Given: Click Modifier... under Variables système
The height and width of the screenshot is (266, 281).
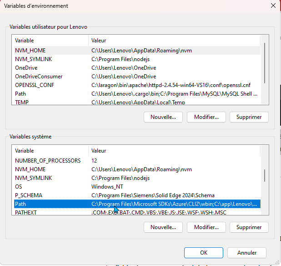Looking at the screenshot, I should [x=206, y=227].
